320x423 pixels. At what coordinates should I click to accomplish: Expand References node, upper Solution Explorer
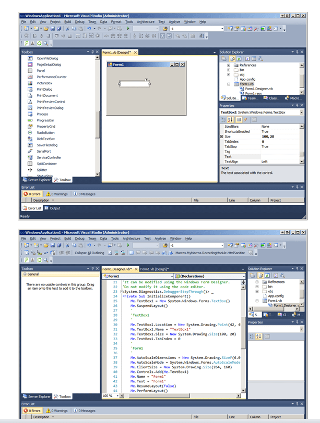coord(229,65)
